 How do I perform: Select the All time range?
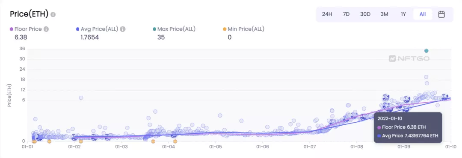point(423,14)
